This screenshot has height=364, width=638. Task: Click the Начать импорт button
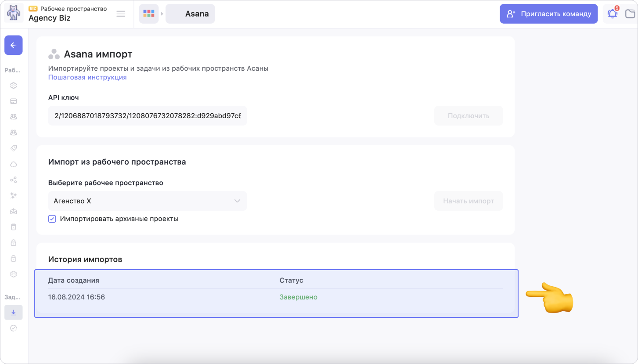pos(468,201)
